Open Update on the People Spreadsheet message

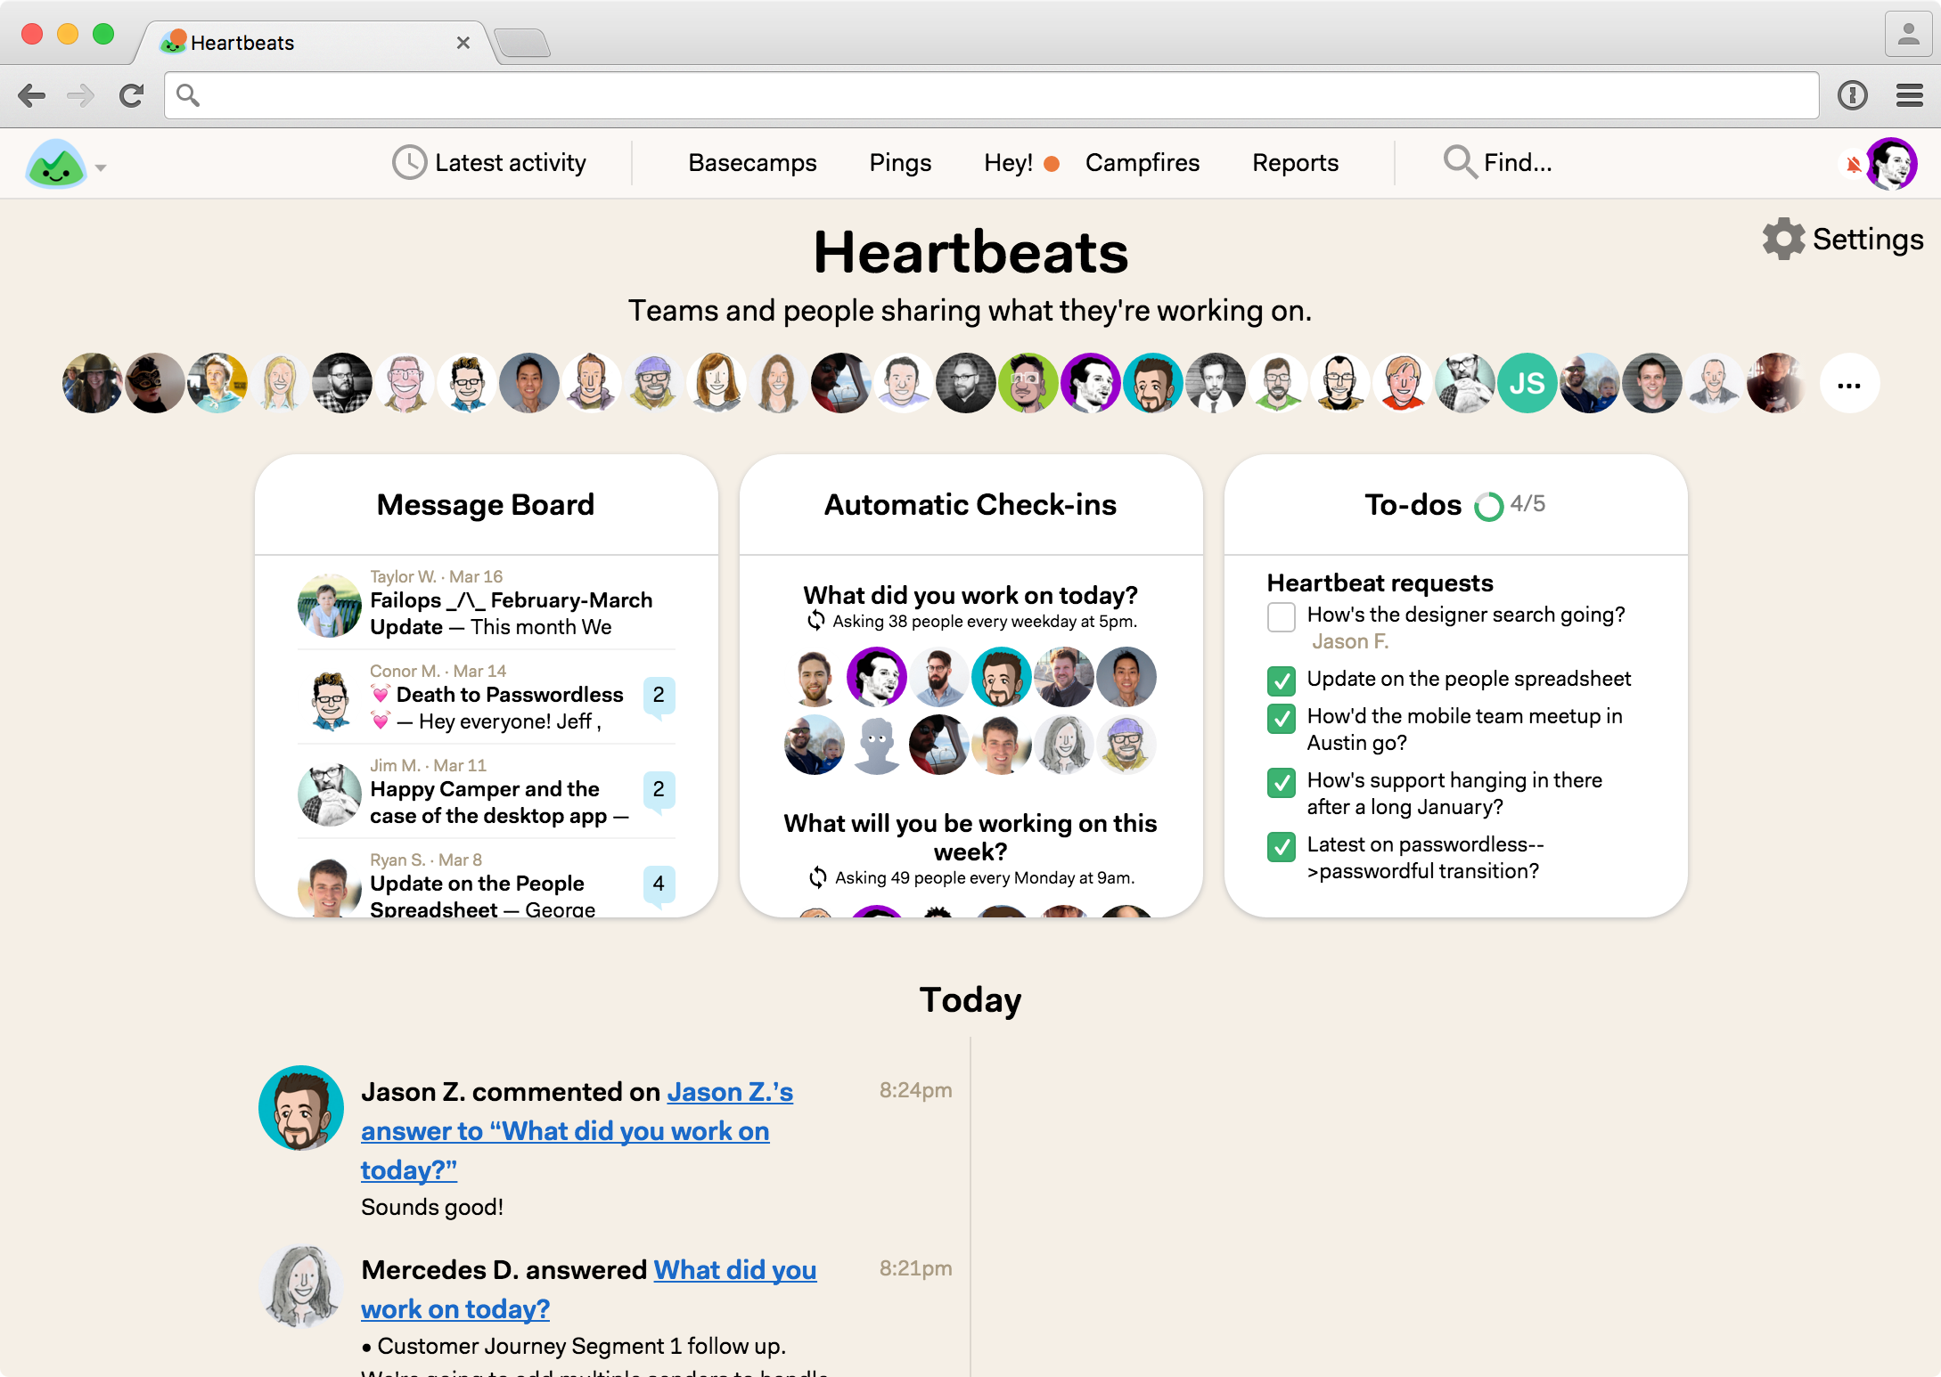[x=483, y=896]
